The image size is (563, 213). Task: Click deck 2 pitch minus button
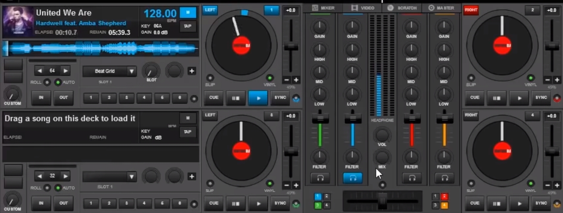[547, 80]
